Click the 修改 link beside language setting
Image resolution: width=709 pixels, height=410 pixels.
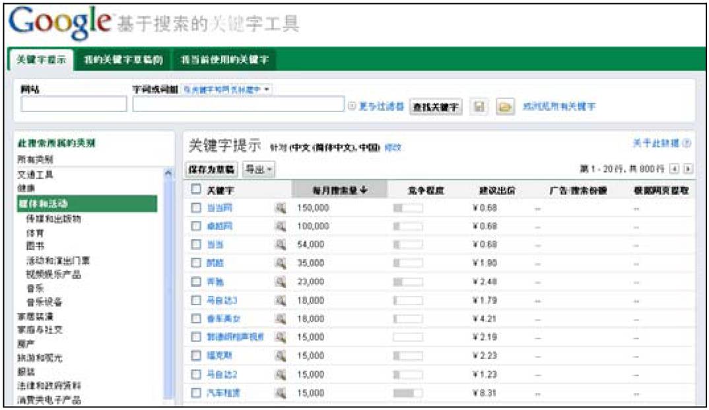click(x=393, y=148)
